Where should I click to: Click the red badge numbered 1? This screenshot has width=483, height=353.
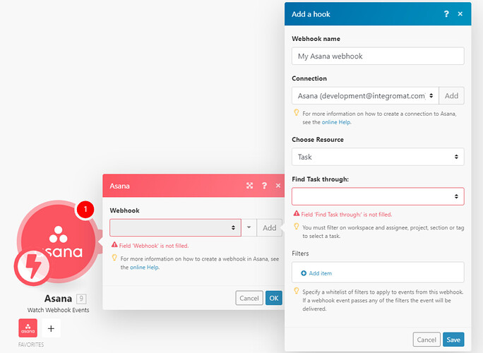[85, 210]
